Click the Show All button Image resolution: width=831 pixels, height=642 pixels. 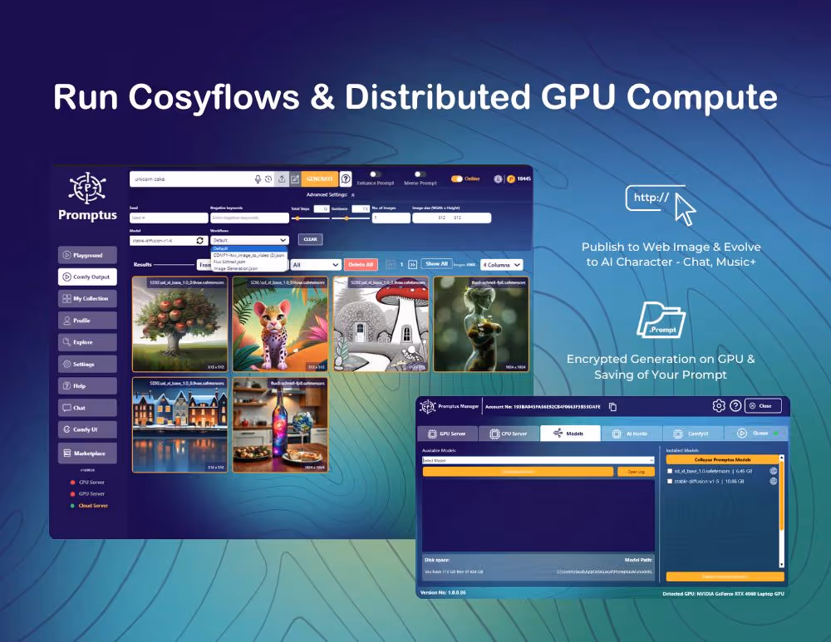pyautogui.click(x=437, y=264)
